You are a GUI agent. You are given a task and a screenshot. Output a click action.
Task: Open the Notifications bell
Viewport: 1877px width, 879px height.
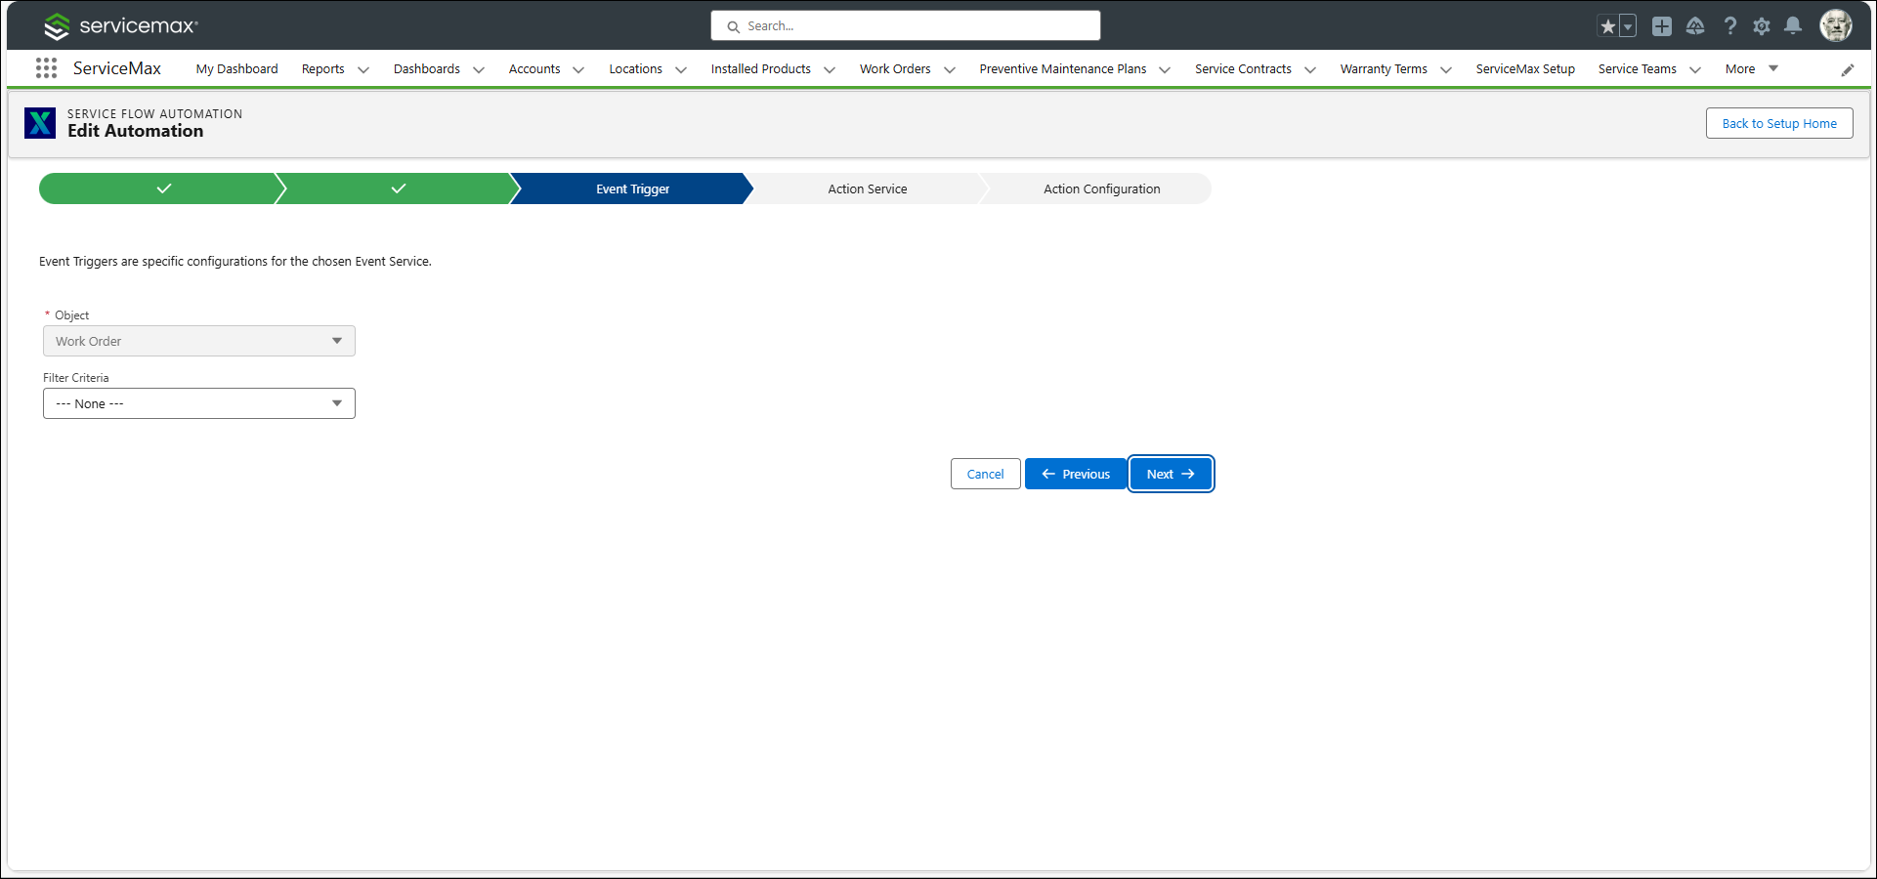(1793, 26)
